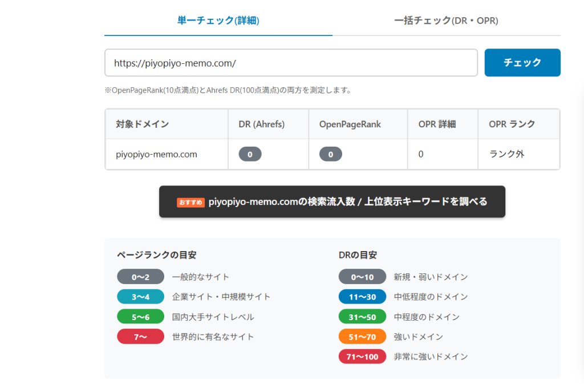Image resolution: width=584 pixels, height=384 pixels.
Task: Click the DR (Ahrefs) score badge 0
Action: click(x=250, y=154)
